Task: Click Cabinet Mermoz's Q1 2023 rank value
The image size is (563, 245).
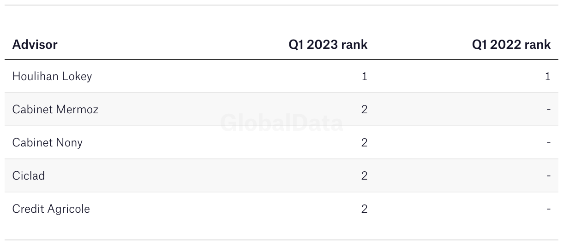Action: coord(364,110)
